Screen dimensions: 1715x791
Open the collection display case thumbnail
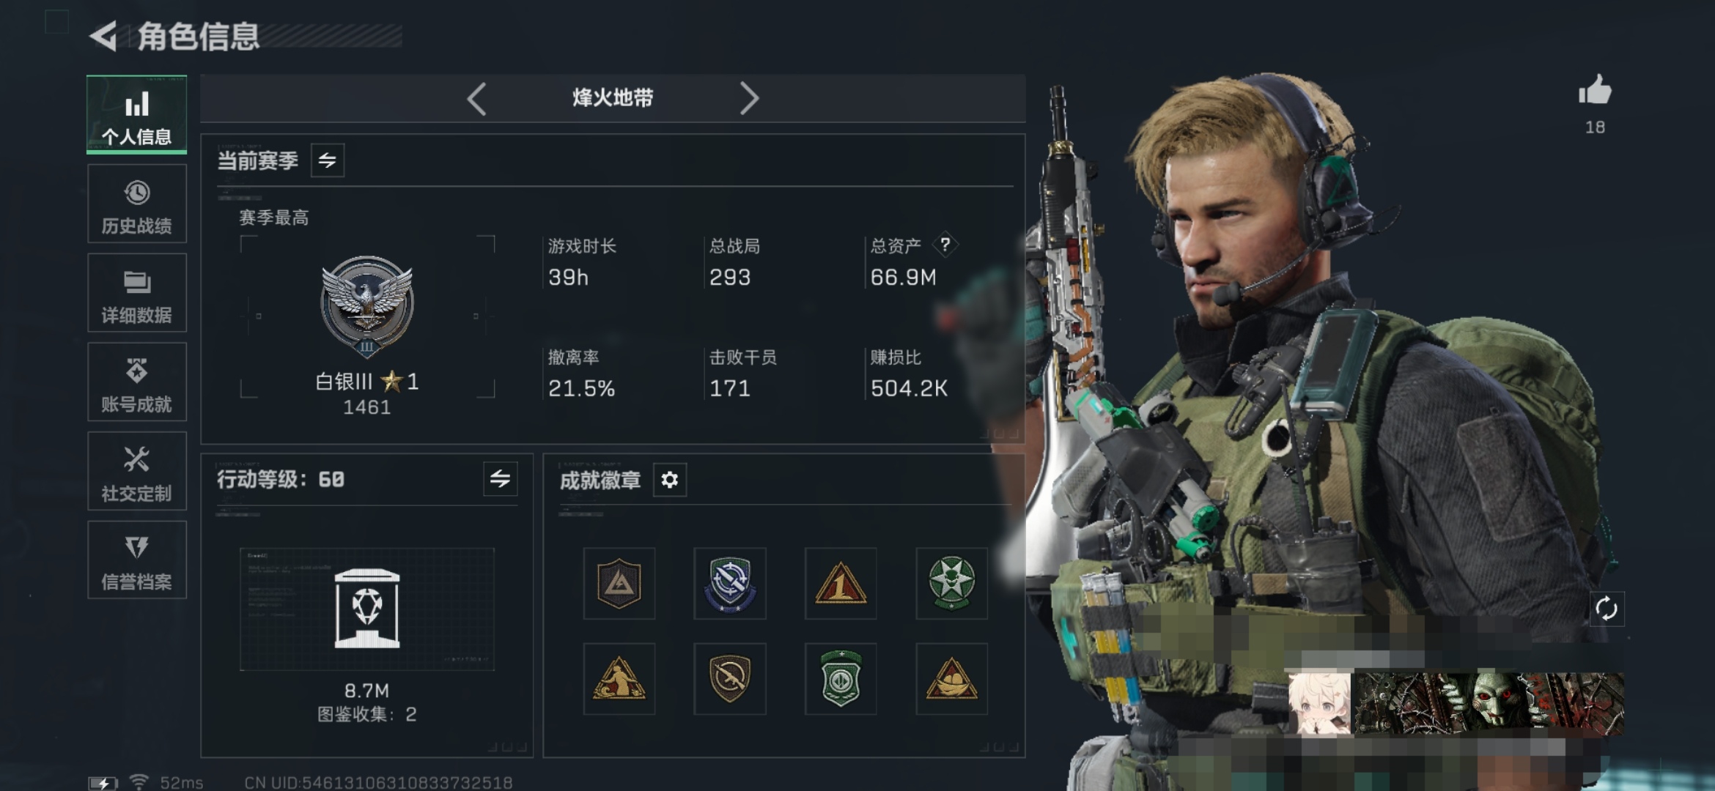click(x=367, y=609)
